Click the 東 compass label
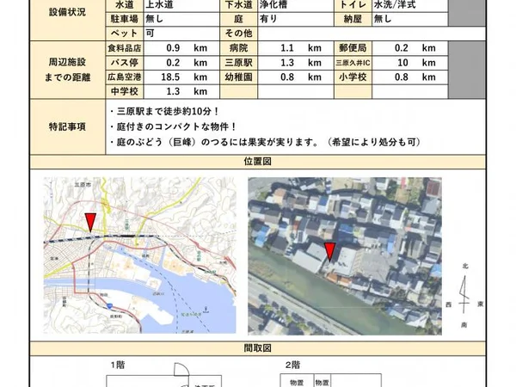The width and height of the screenshot is (516, 387). [481, 304]
